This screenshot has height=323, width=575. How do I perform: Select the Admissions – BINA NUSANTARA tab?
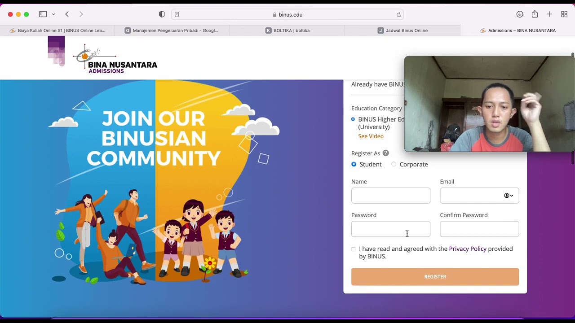point(517,31)
